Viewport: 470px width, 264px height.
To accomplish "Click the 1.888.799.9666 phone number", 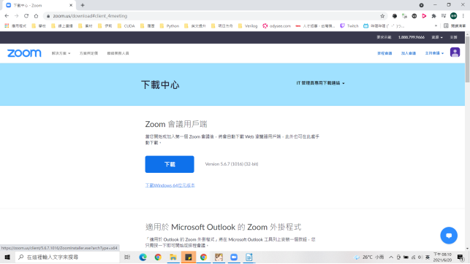I will (412, 37).
